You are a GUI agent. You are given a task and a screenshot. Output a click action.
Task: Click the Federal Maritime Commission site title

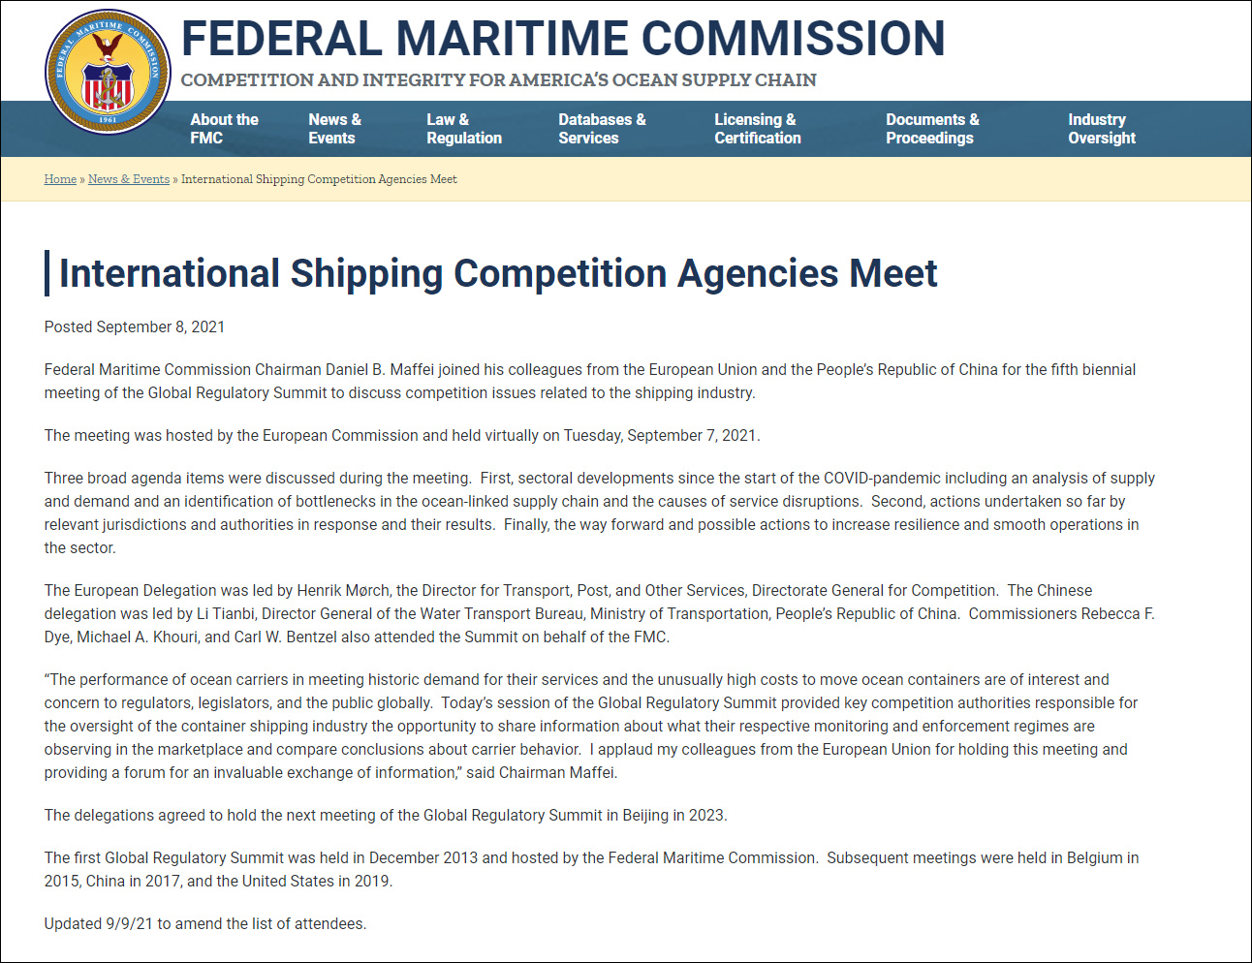pyautogui.click(x=562, y=39)
